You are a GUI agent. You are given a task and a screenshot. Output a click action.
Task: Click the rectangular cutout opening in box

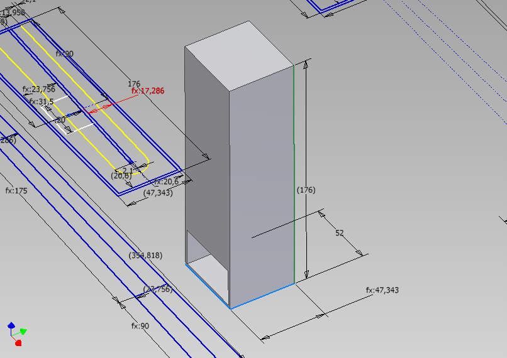(x=208, y=266)
